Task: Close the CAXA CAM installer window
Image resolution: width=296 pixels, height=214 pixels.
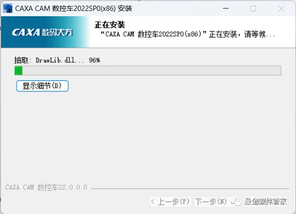Action: point(281,9)
